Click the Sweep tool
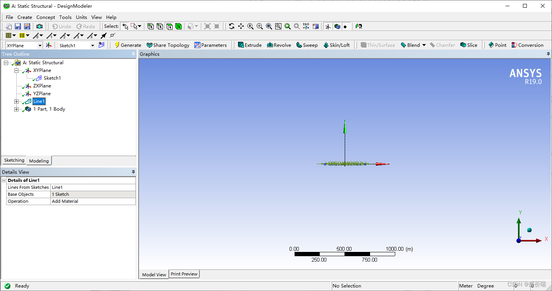552x291 pixels. 307,45
